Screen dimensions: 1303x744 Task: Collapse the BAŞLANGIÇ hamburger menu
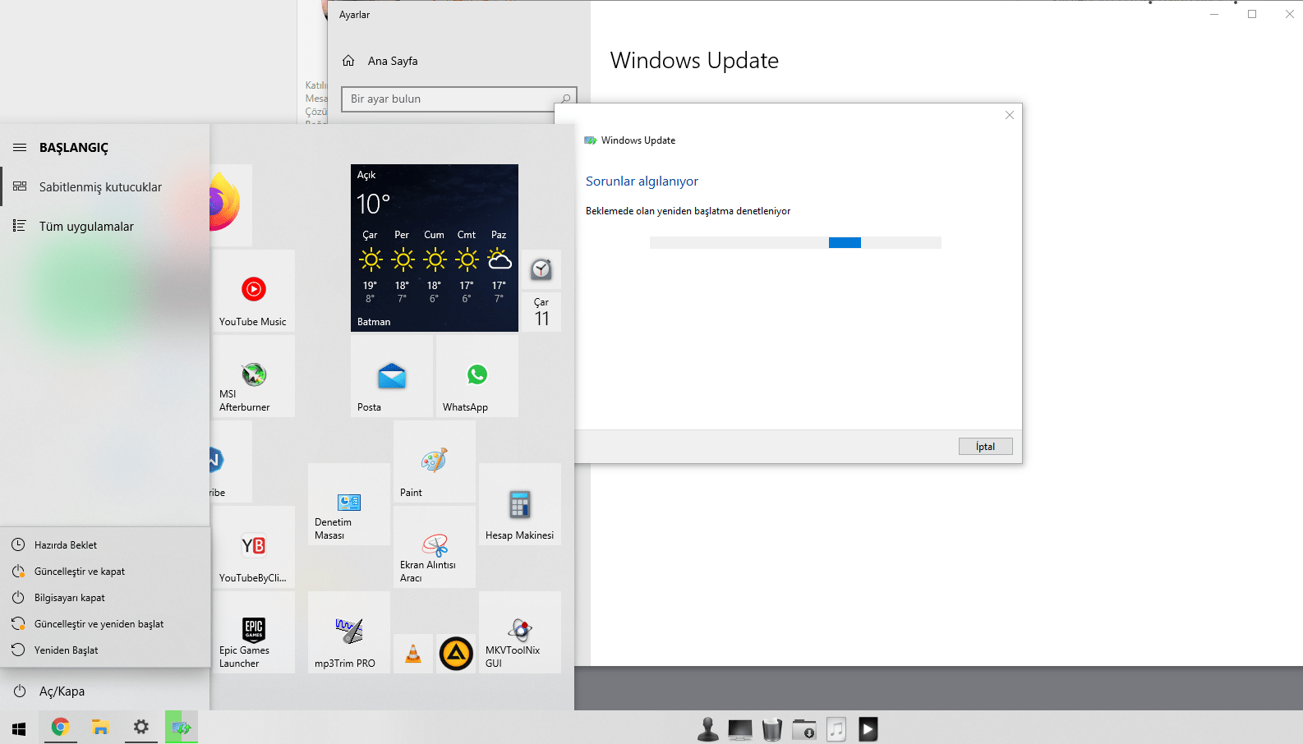pos(20,148)
